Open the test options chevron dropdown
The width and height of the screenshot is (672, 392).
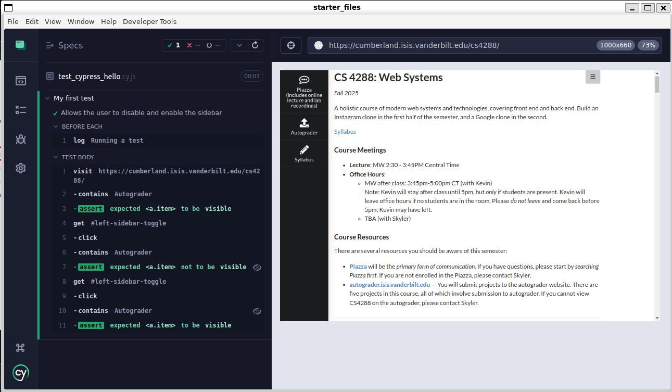click(239, 45)
